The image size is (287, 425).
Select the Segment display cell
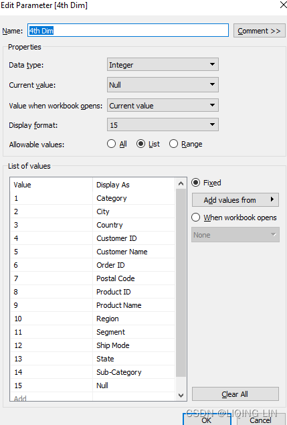coord(134,332)
